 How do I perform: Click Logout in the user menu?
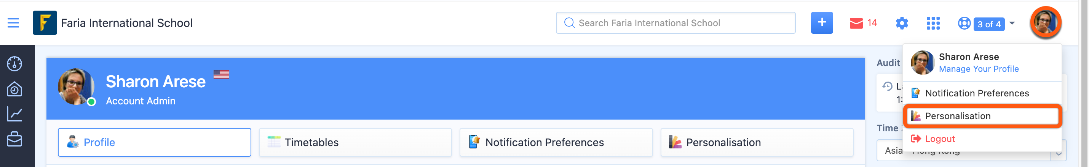click(939, 139)
